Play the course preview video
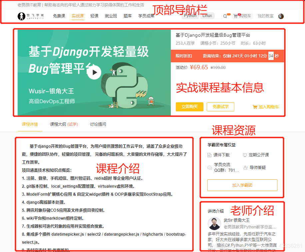Image resolution: width=305 pixels, height=252 pixels. coord(94,72)
